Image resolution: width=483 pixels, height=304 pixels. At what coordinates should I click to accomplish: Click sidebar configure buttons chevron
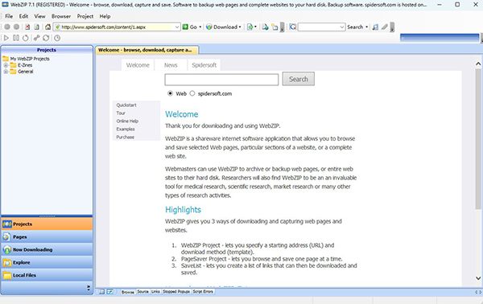(89, 288)
